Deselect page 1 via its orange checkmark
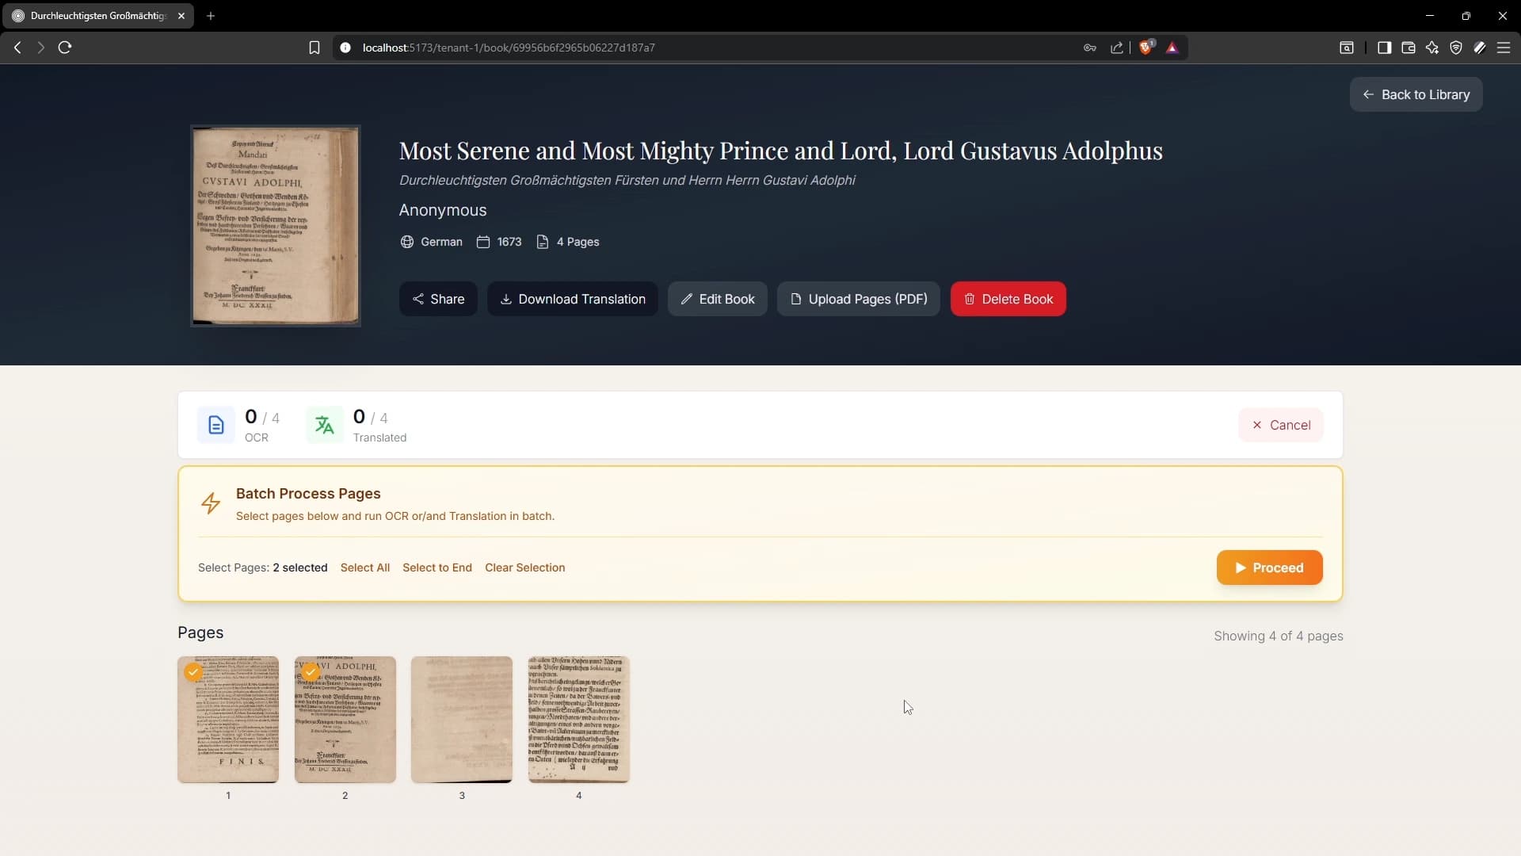 [x=193, y=671]
